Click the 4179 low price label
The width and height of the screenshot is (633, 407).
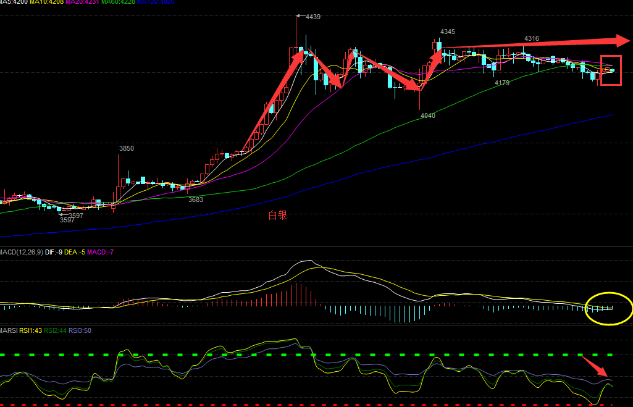(x=501, y=83)
